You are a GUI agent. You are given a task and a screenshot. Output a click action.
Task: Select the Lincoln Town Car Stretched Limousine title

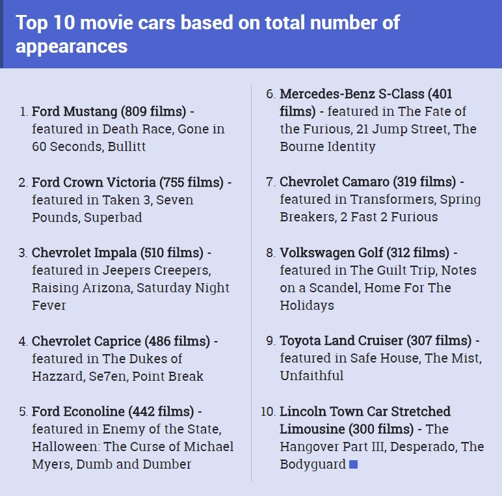pyautogui.click(x=365, y=420)
